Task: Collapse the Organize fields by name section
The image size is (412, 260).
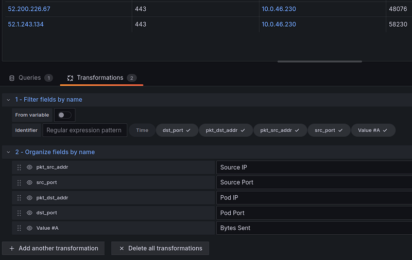Action: point(8,152)
